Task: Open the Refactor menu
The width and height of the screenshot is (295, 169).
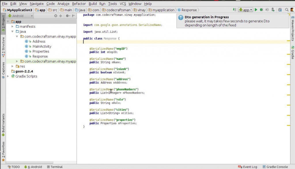Action: (79, 4)
